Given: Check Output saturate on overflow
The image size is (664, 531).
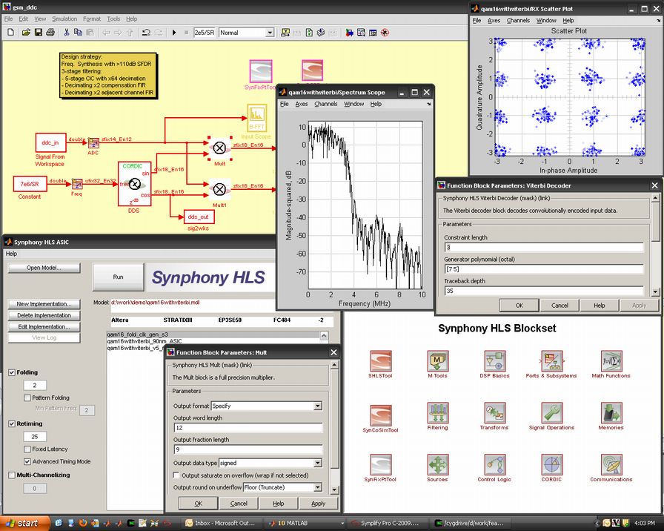Looking at the screenshot, I should click(x=176, y=475).
